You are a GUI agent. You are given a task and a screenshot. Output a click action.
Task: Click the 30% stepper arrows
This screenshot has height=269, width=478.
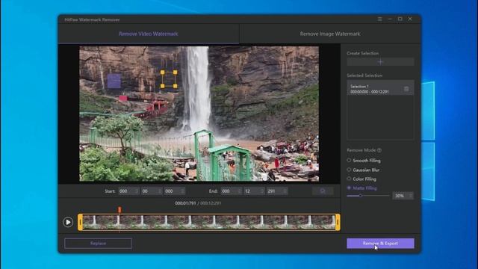[411, 196]
